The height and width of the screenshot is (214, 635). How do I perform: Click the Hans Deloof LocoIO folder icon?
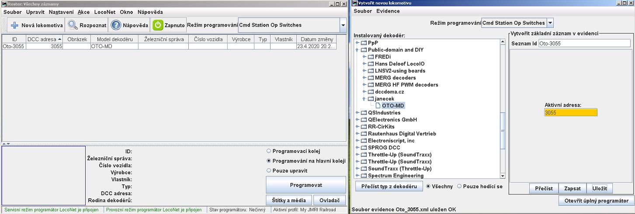(371, 64)
